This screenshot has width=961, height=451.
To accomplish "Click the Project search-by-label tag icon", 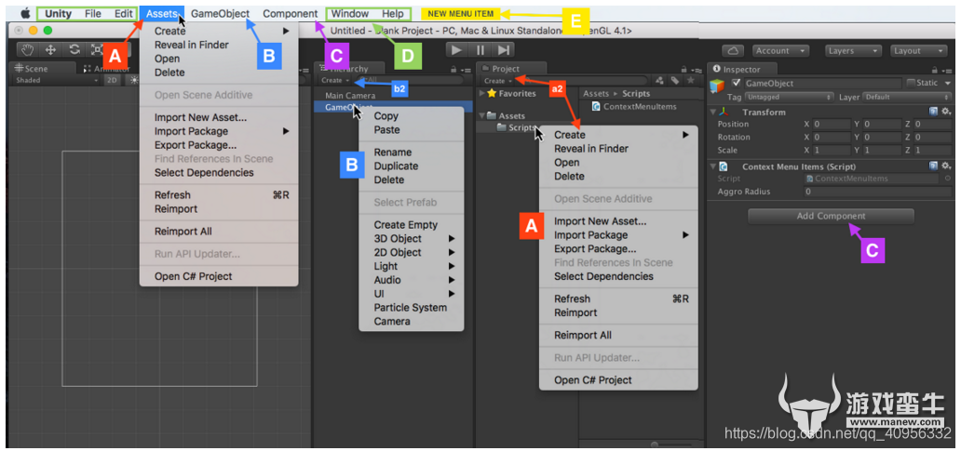I will (x=675, y=80).
